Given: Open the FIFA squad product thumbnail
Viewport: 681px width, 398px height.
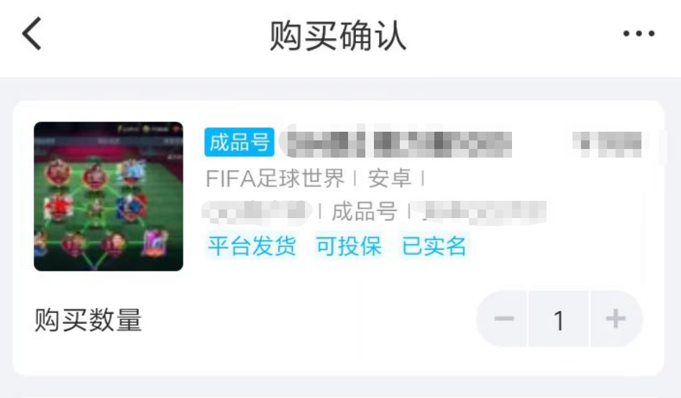Looking at the screenshot, I should point(109,196).
